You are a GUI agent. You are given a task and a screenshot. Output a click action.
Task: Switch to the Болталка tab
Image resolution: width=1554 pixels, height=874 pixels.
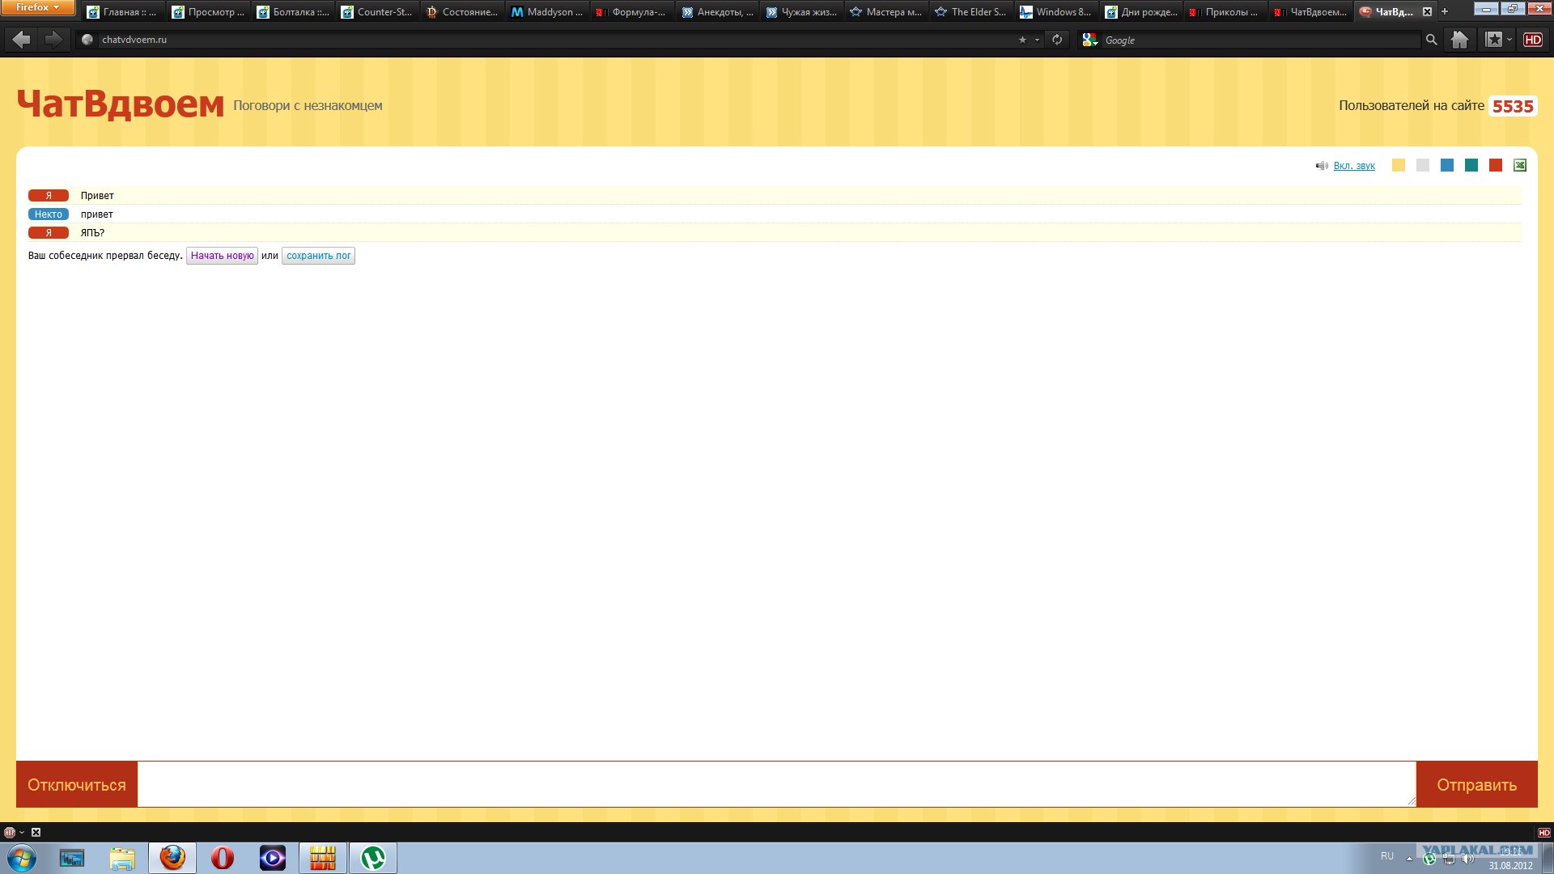click(293, 12)
